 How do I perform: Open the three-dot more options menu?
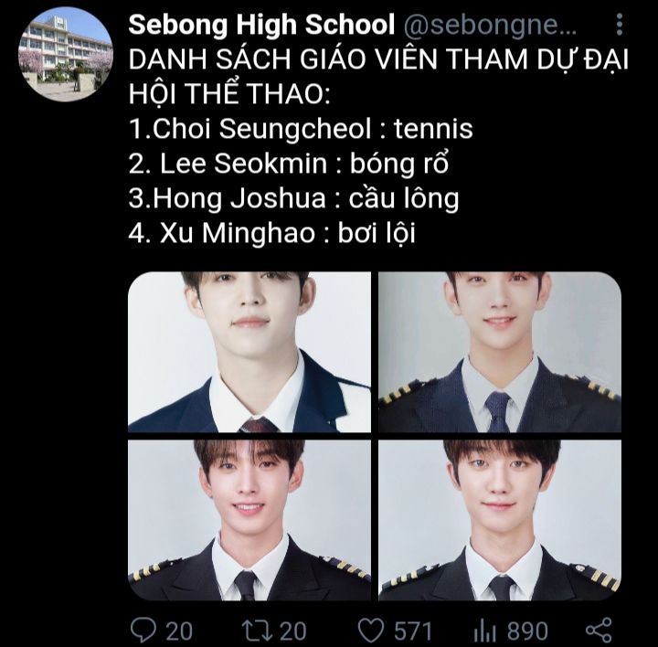[620, 24]
